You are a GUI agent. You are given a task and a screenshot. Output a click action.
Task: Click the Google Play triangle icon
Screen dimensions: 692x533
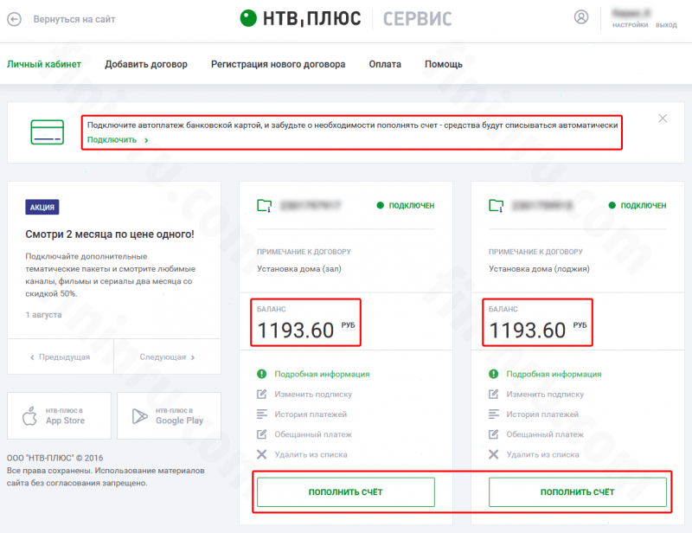tap(140, 416)
